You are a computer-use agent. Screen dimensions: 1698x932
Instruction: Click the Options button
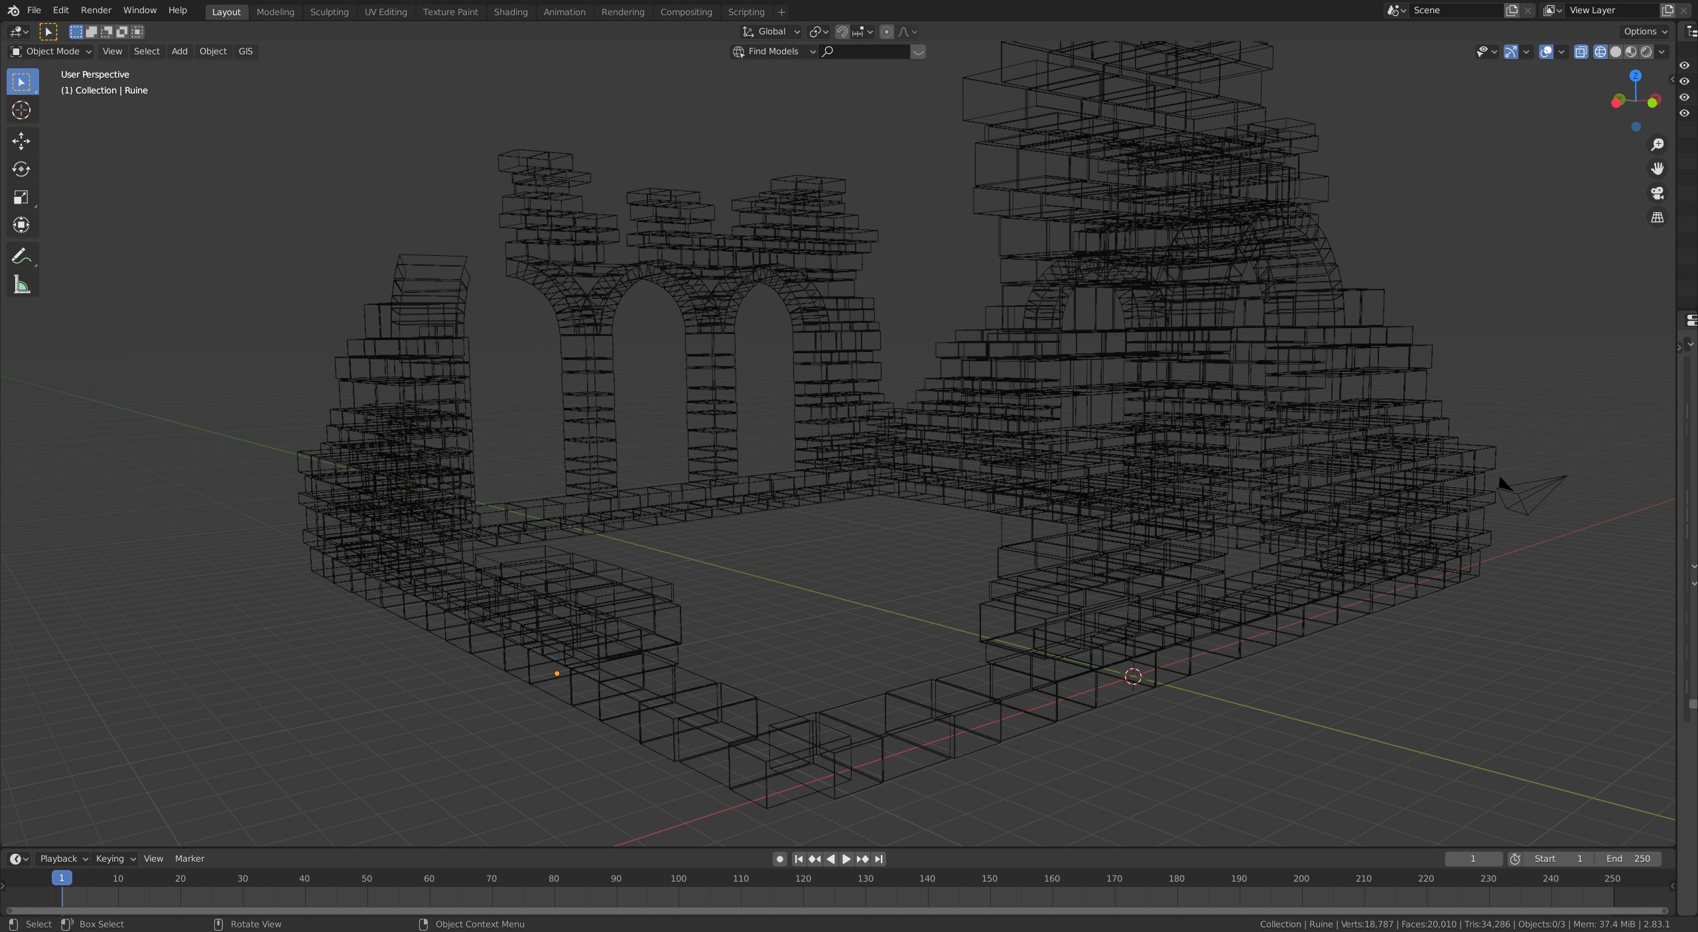(1645, 32)
